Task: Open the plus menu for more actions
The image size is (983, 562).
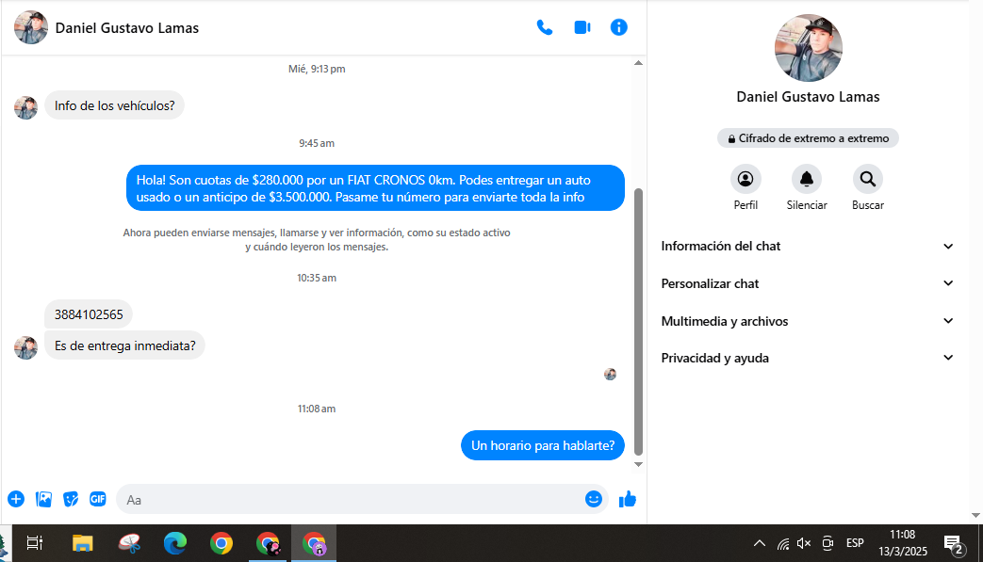Action: 16,499
